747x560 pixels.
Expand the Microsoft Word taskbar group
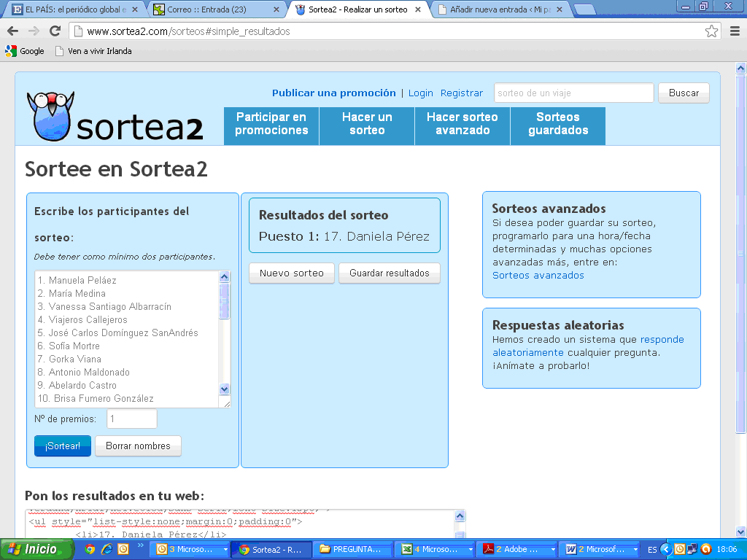pos(600,549)
